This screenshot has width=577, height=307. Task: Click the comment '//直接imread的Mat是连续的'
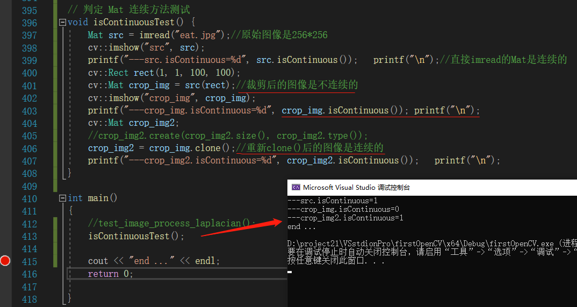coord(503,60)
